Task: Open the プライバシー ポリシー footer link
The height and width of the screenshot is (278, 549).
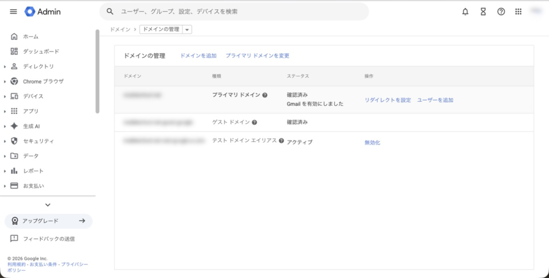Action: [48, 267]
